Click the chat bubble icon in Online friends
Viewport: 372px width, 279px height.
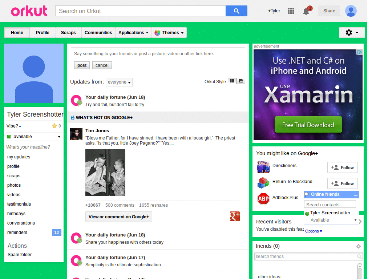click(x=307, y=194)
